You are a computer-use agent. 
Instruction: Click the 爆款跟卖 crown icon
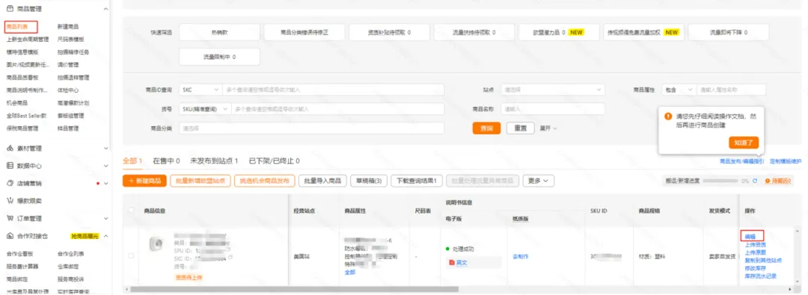pyautogui.click(x=9, y=201)
